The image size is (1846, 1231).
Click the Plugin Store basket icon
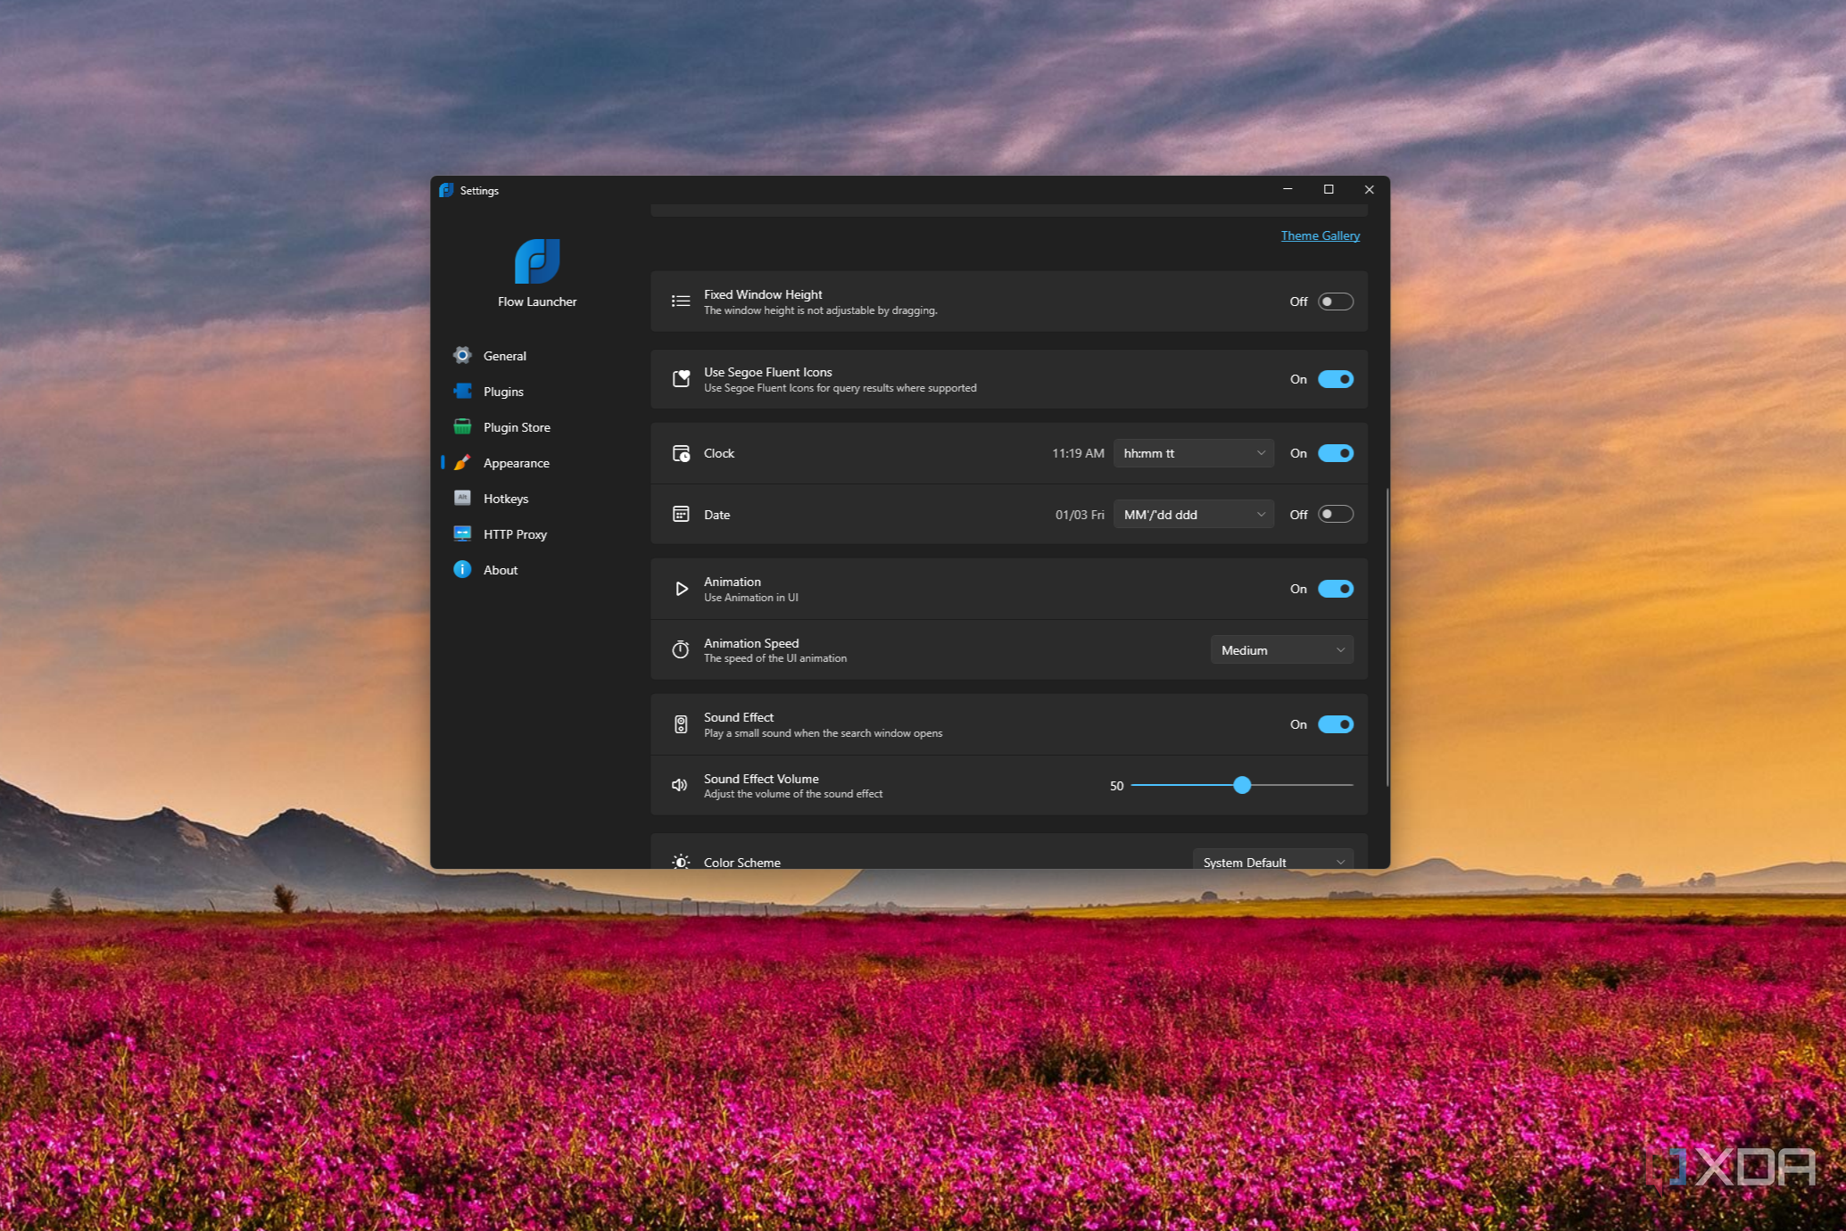tap(462, 426)
